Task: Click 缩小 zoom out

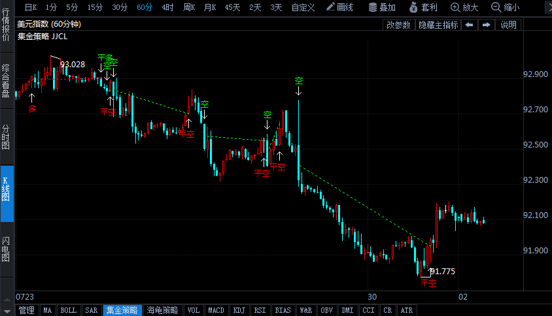Action: click(x=506, y=7)
